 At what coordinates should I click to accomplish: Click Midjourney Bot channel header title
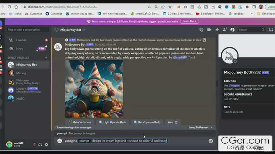click(71, 30)
